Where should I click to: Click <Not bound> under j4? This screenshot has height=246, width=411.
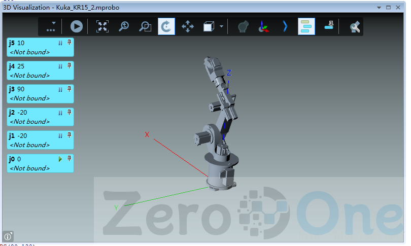click(x=29, y=76)
